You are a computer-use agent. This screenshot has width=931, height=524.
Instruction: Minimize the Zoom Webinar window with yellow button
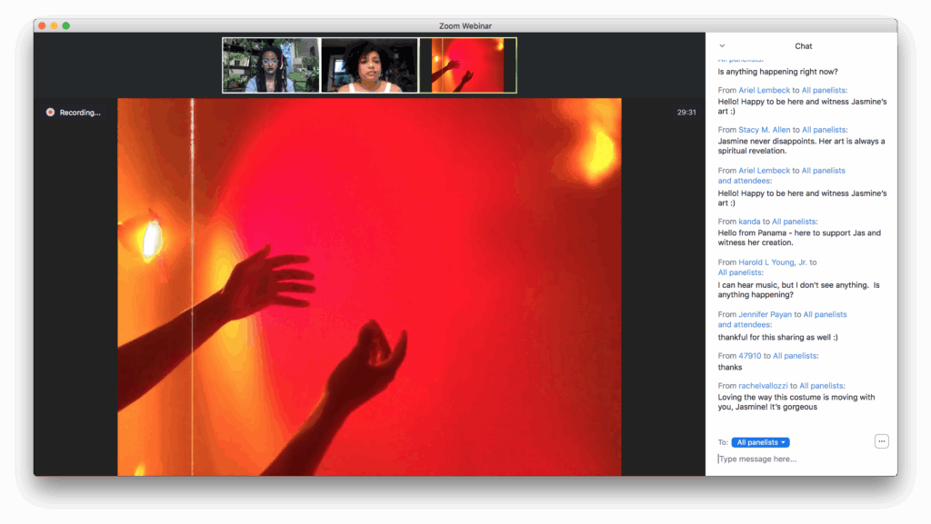tap(54, 25)
